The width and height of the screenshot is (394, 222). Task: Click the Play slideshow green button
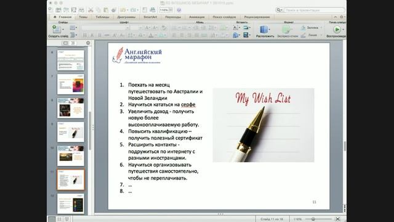coord(337,30)
